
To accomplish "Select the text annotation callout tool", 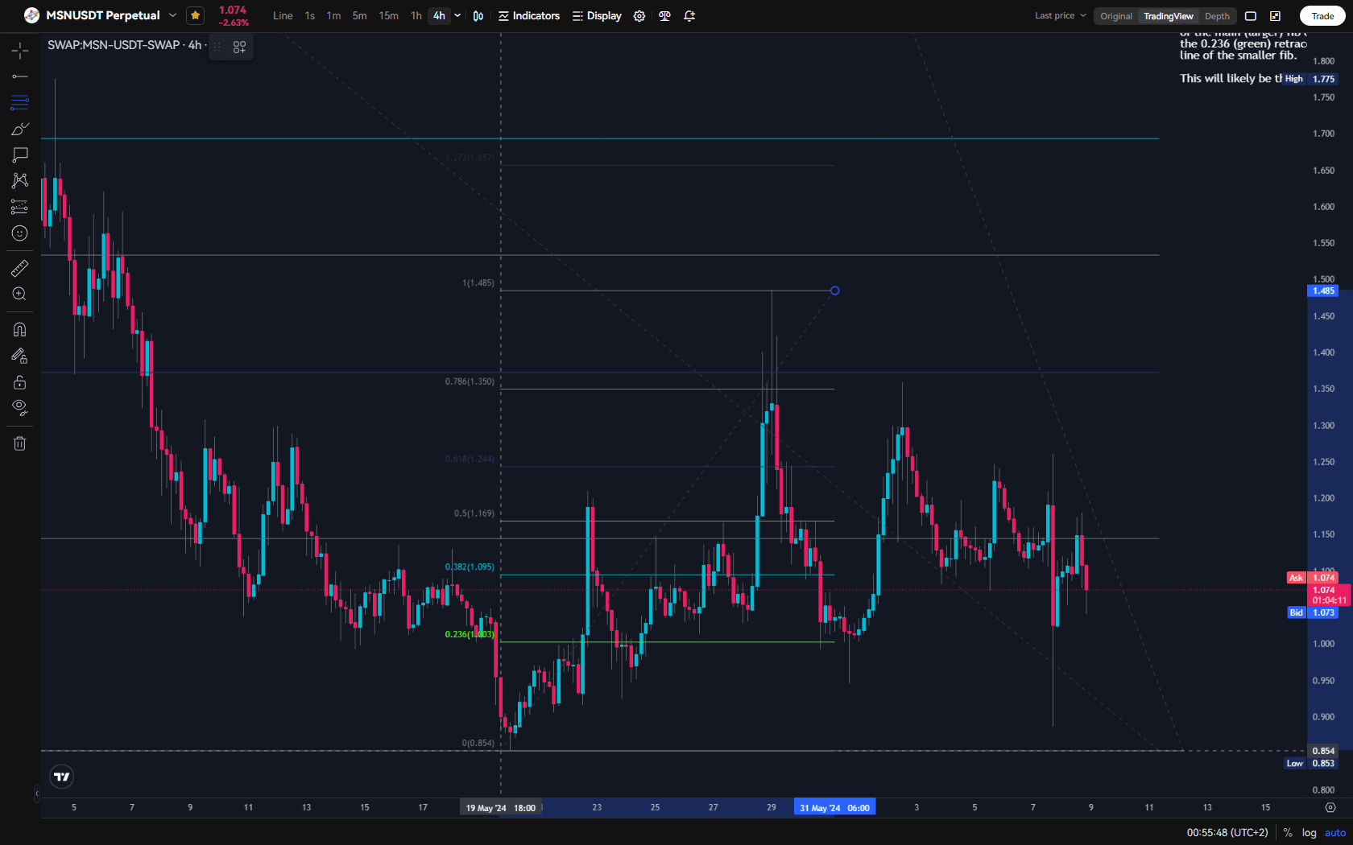I will pyautogui.click(x=20, y=155).
